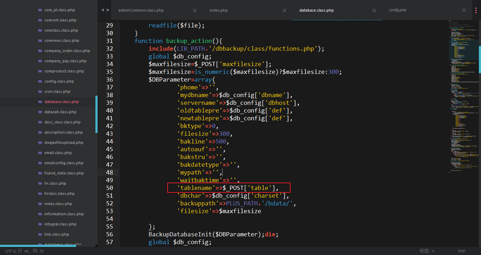Click the PHP icon beside comclass.class.php

click(x=40, y=31)
